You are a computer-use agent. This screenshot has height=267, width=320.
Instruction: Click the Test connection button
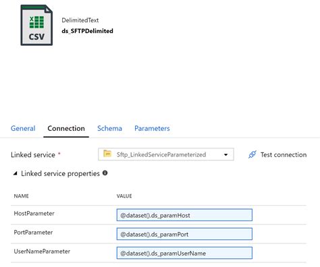tap(277, 154)
